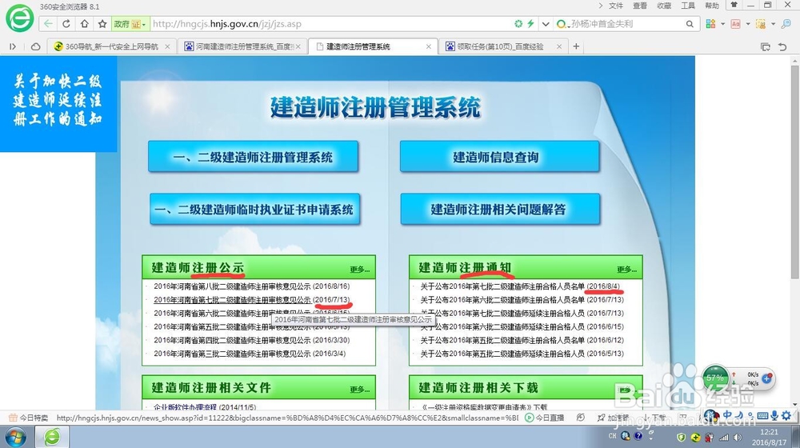Image resolution: width=800 pixels, height=448 pixels.
Task: Bookmark this page with the star icon
Action: pos(102,23)
